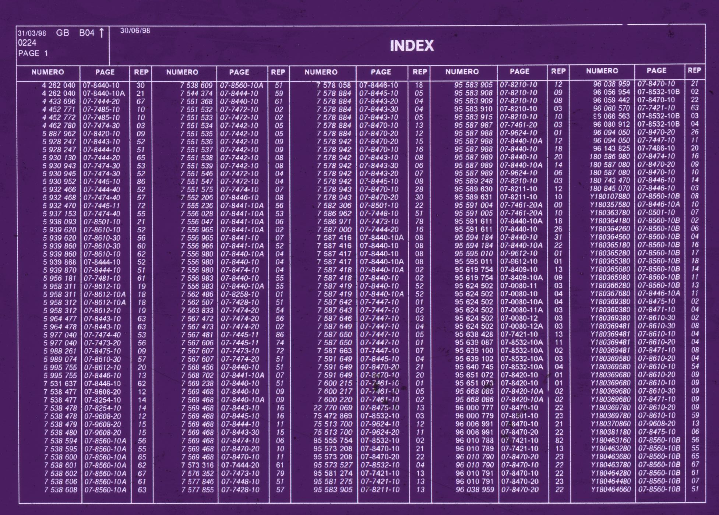Select number 180 586 980
Viewport: 719px width, 515px height.
[x=610, y=156]
